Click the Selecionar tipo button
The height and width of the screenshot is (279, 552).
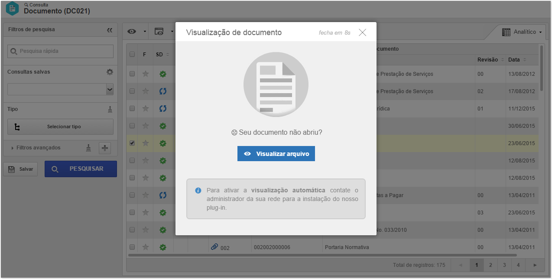click(x=60, y=127)
